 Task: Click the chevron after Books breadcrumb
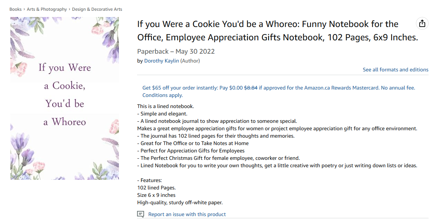tap(24, 9)
